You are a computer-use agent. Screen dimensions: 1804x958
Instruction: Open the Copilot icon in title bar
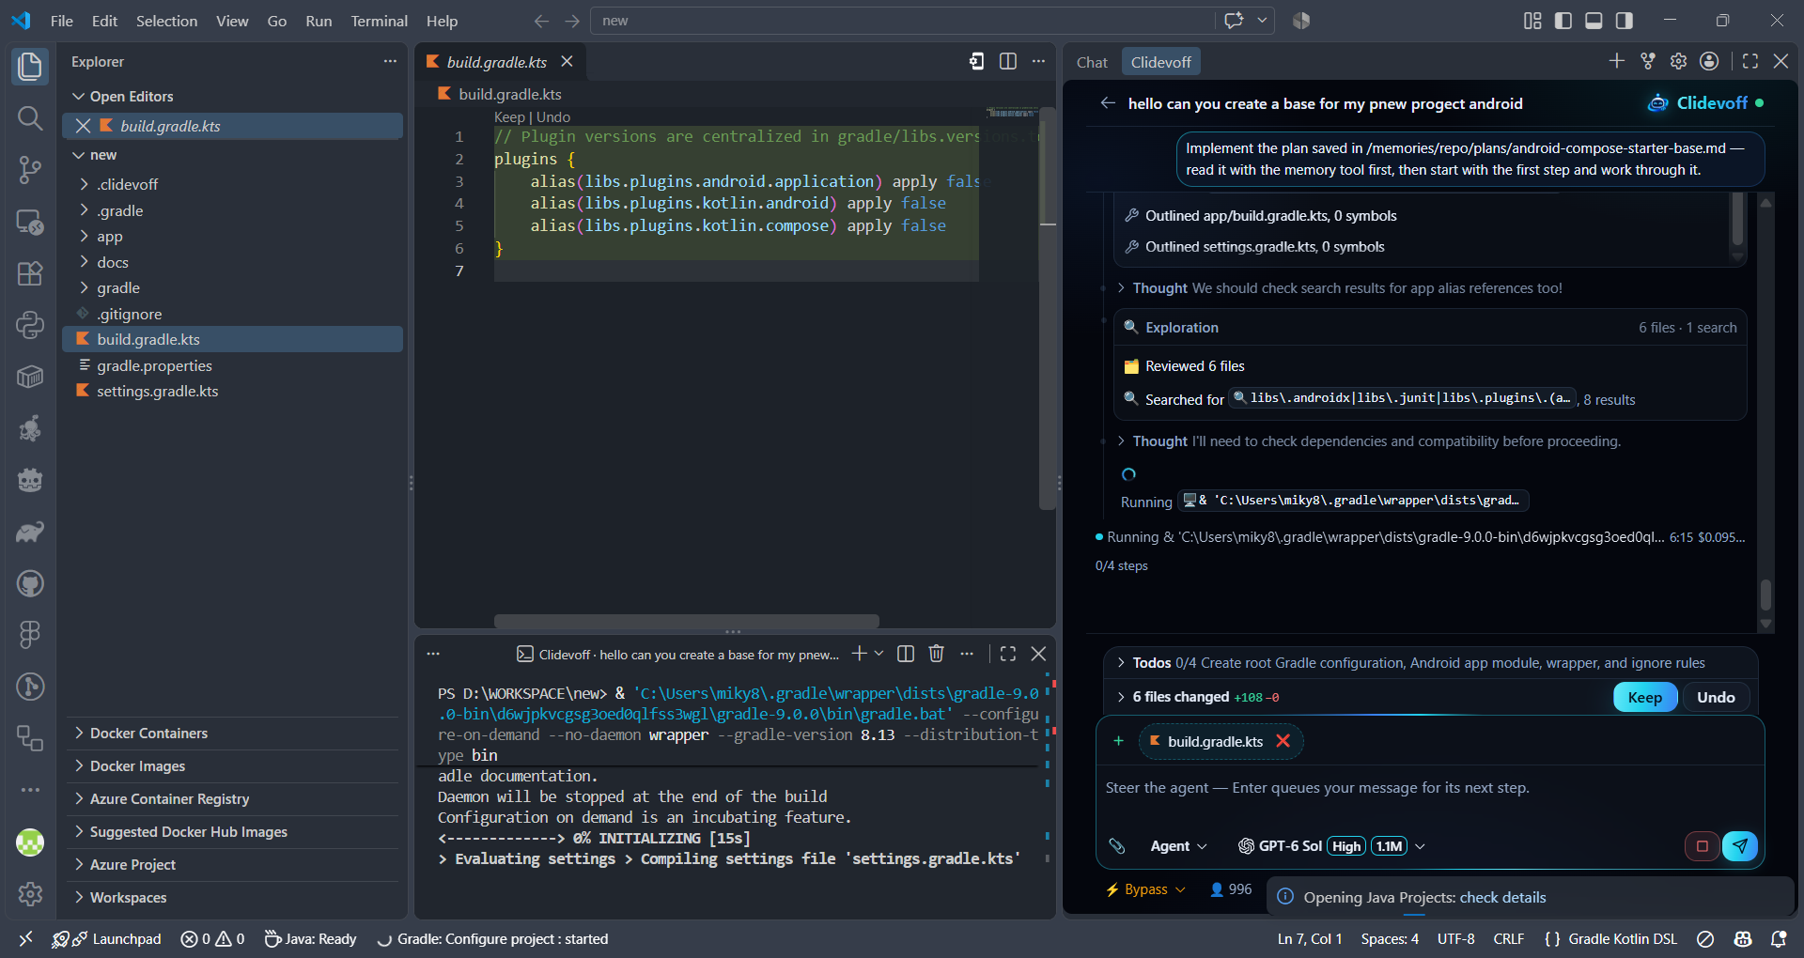[x=1234, y=21]
